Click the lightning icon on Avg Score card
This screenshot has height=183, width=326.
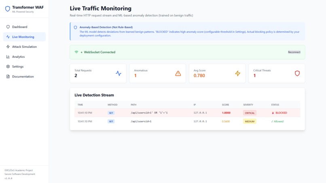point(238,74)
